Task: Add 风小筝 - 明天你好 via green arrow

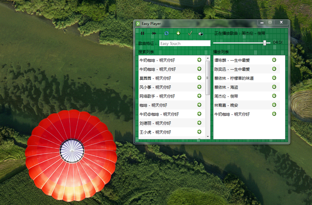Action: (199, 87)
